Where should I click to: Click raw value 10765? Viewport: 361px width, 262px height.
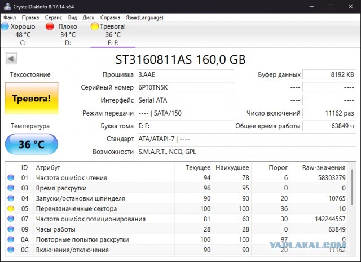click(x=337, y=198)
